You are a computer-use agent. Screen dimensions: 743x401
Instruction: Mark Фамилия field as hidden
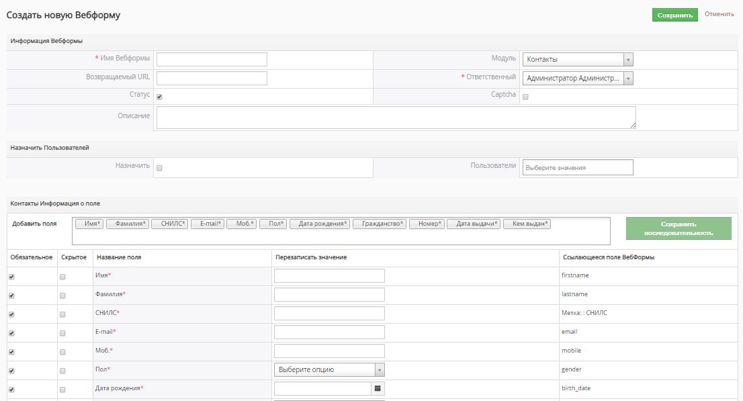tap(62, 296)
